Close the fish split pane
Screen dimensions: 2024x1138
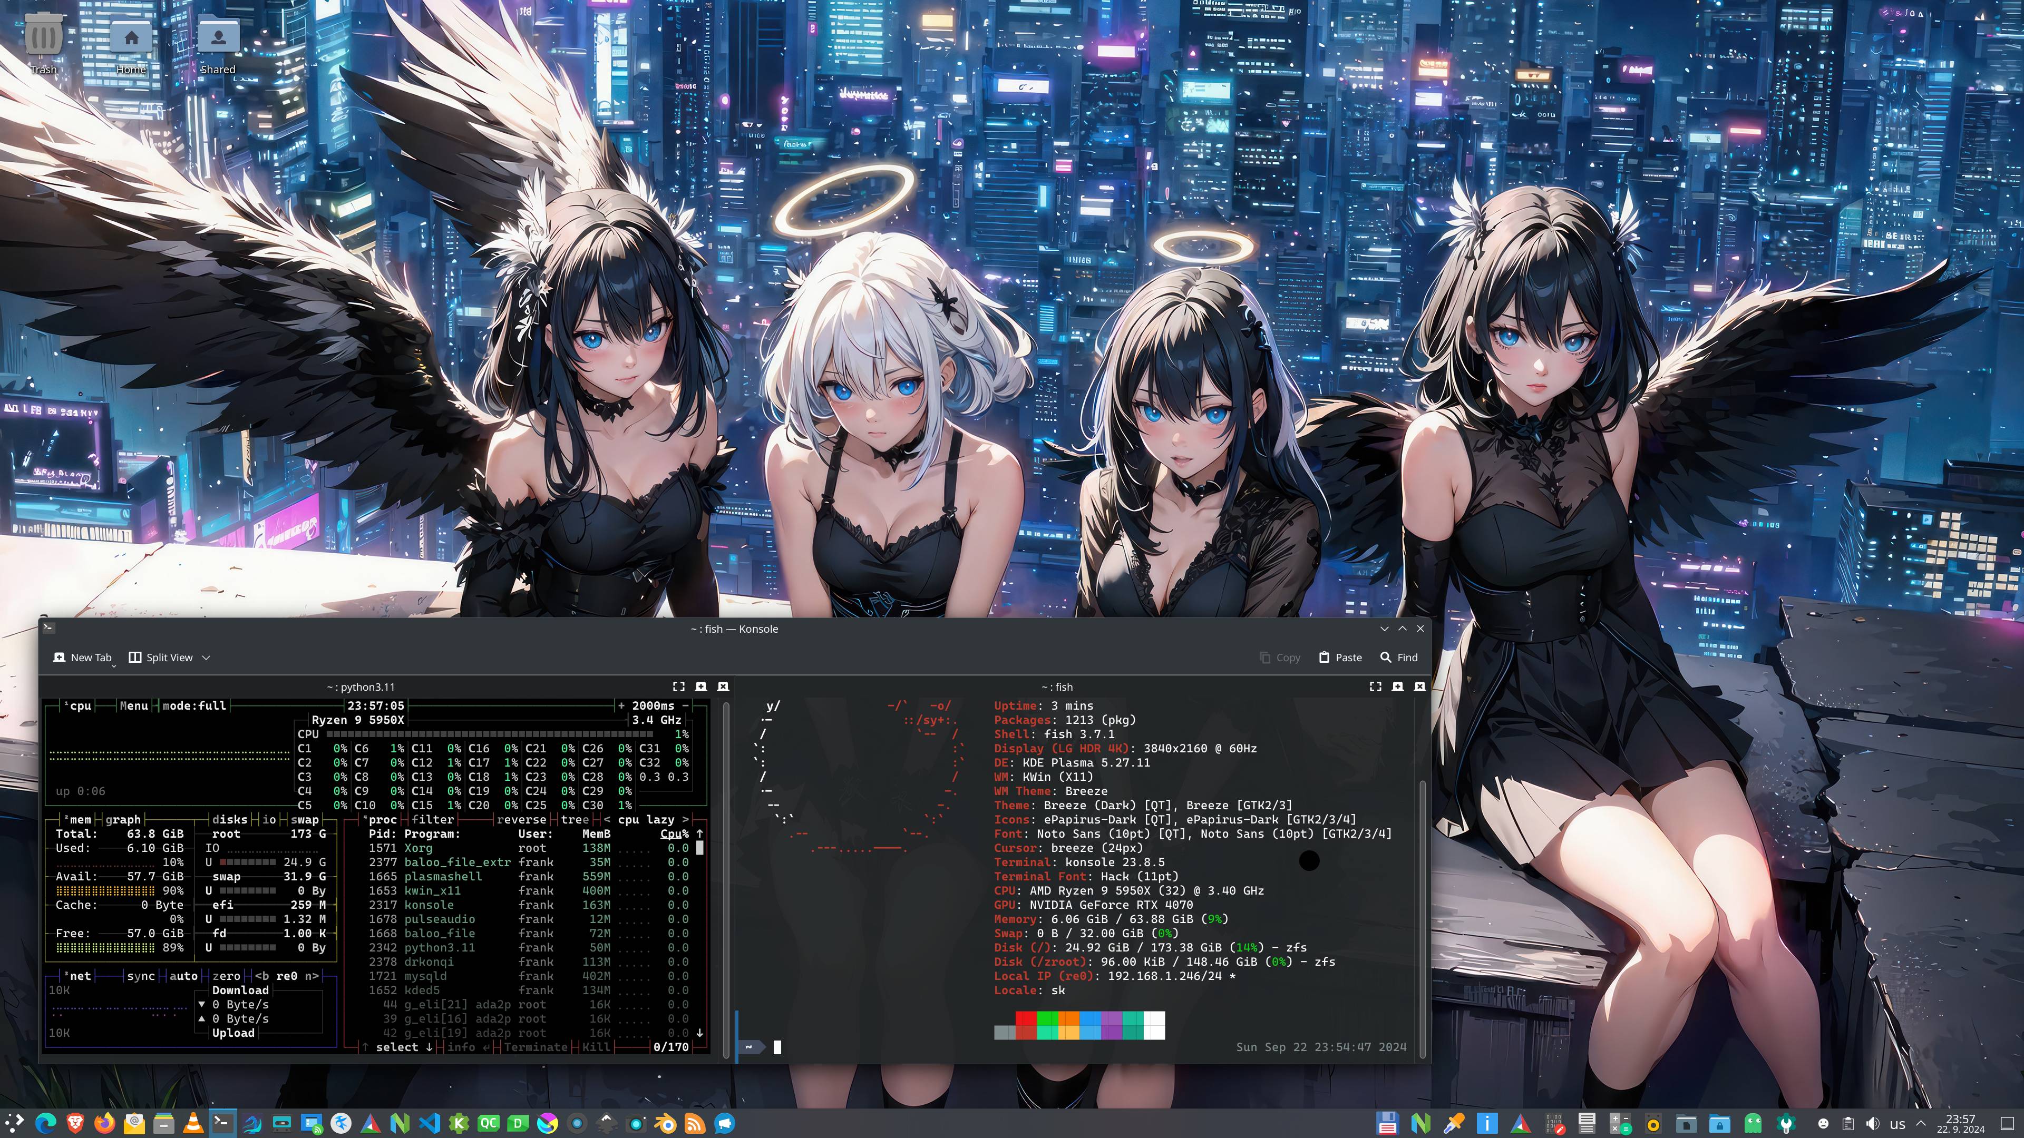click(1420, 686)
